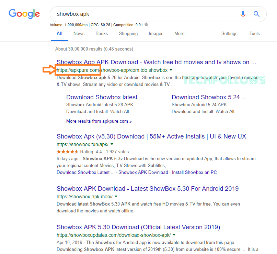The height and width of the screenshot is (254, 277).
Task: Expand dropdown arrow next to apkpure.com URL
Action: pyautogui.click(x=171, y=70)
